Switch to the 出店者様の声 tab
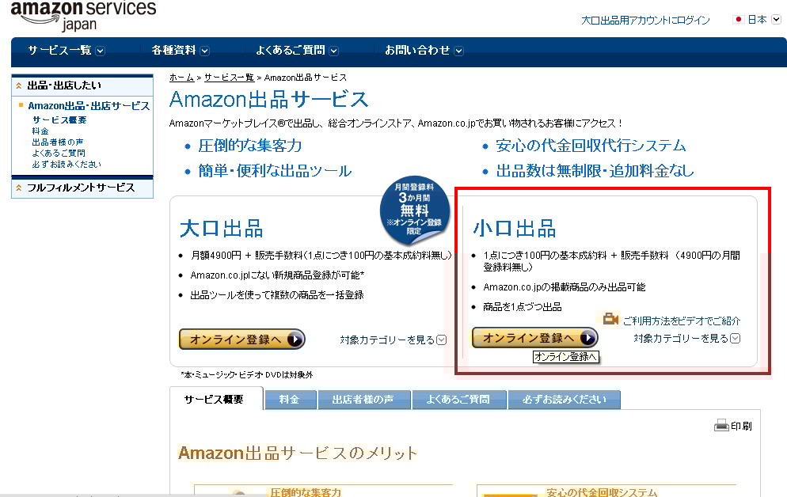The width and height of the screenshot is (787, 497). (364, 400)
